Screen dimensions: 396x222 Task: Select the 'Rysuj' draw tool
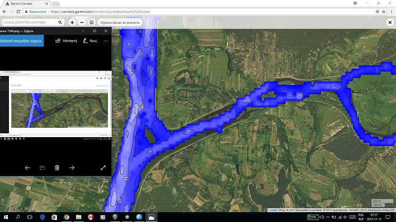(90, 41)
